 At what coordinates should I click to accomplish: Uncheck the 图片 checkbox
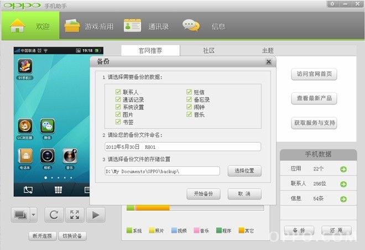pyautogui.click(x=118, y=114)
